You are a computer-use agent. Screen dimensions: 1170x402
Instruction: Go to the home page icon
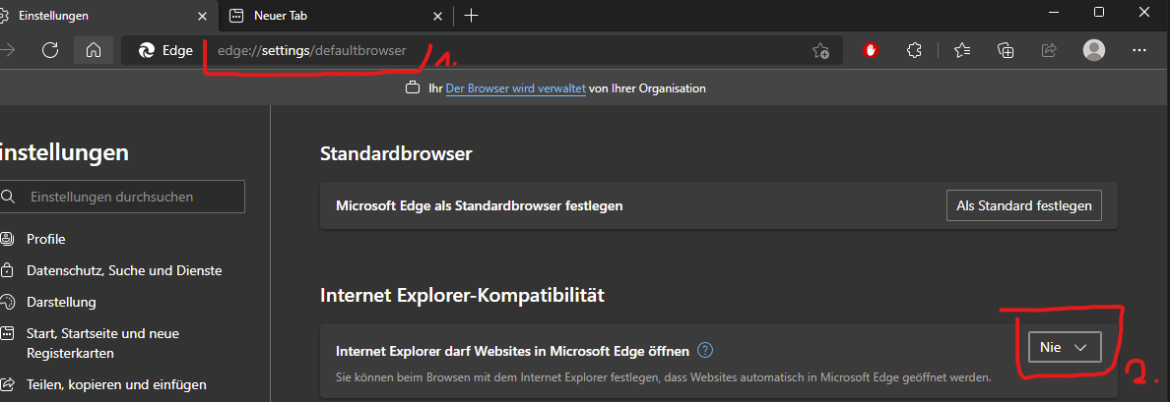click(93, 50)
